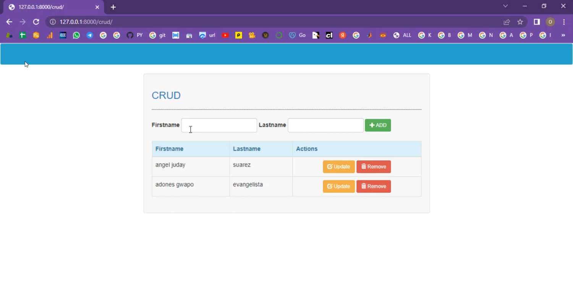
Task: Update the angel juday row
Action: tap(338, 167)
